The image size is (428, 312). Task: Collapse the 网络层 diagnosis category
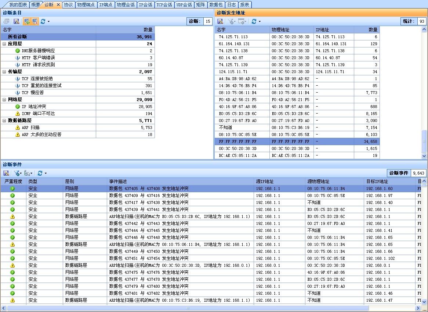tap(4, 99)
